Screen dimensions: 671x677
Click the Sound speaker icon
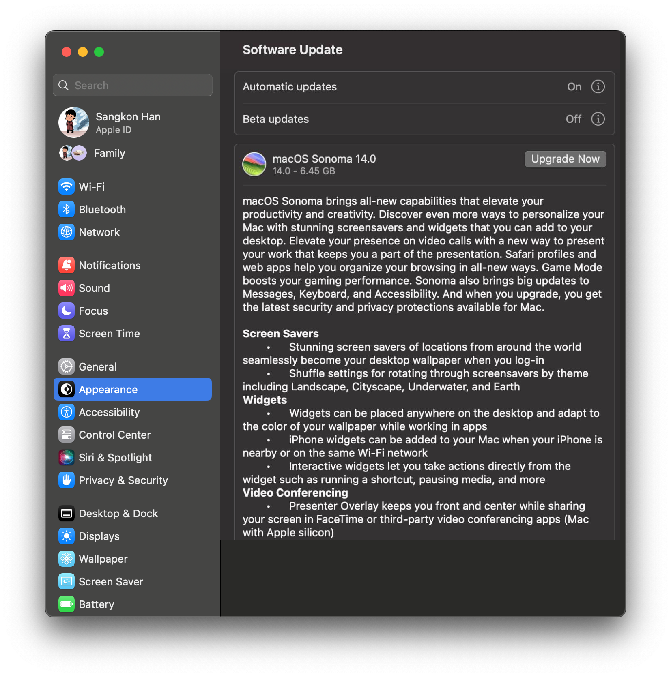coord(67,288)
